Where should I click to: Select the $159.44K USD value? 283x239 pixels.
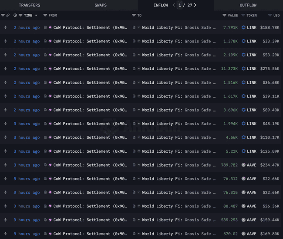pos(270,220)
